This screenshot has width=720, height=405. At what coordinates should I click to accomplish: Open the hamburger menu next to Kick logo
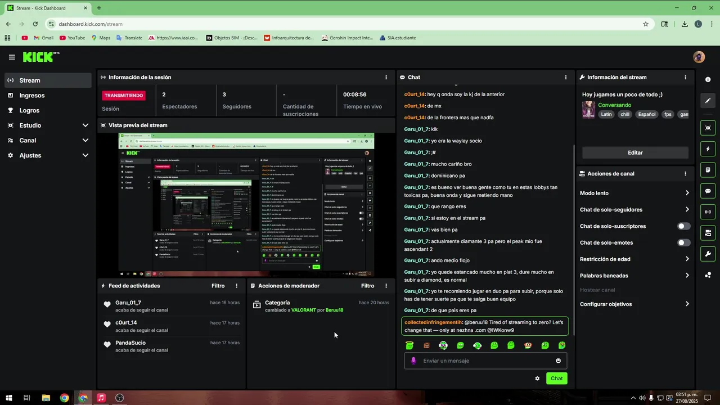pyautogui.click(x=12, y=57)
